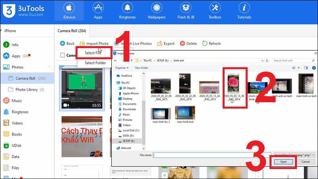Choose Select Folder from the import menu
This screenshot has height=179, width=318.
click(x=95, y=63)
